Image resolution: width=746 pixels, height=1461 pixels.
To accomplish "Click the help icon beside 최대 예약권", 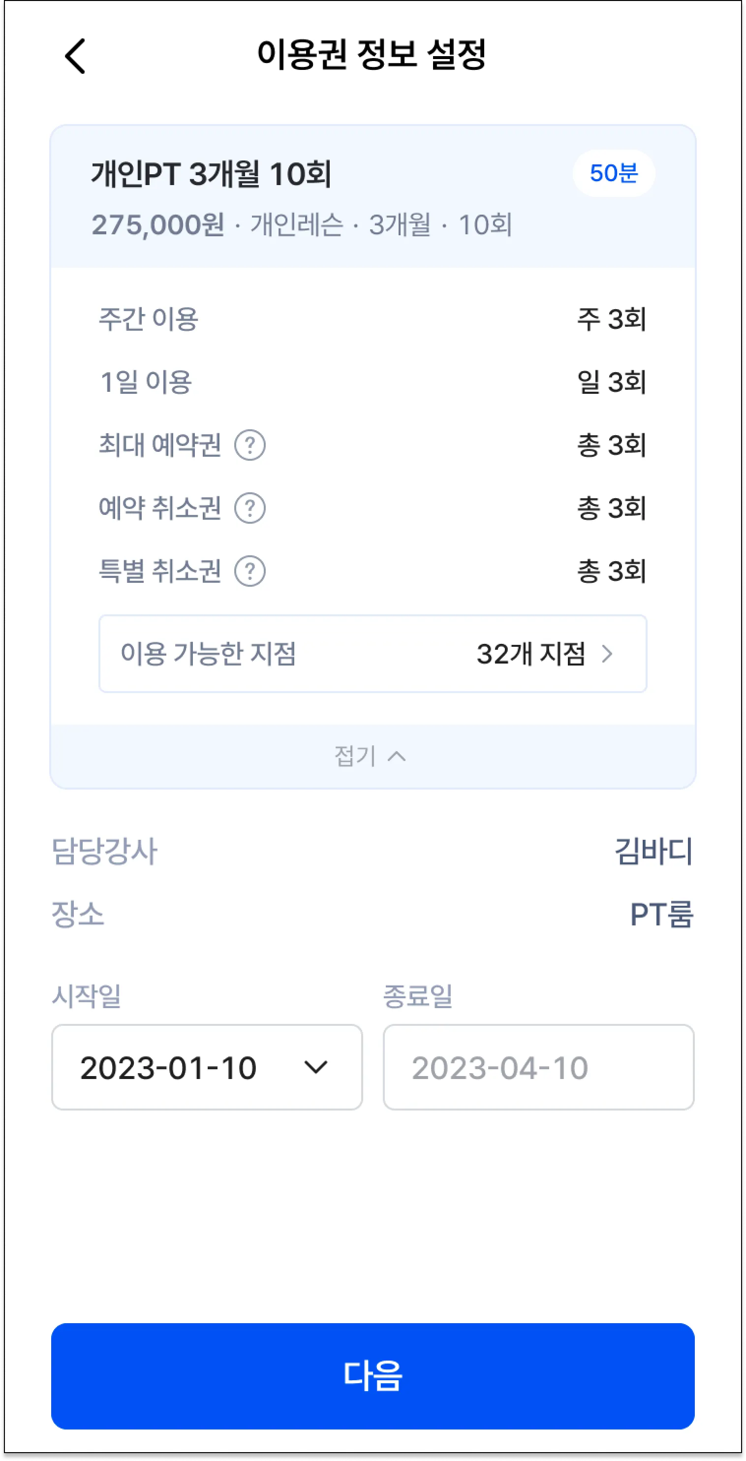I will (250, 445).
